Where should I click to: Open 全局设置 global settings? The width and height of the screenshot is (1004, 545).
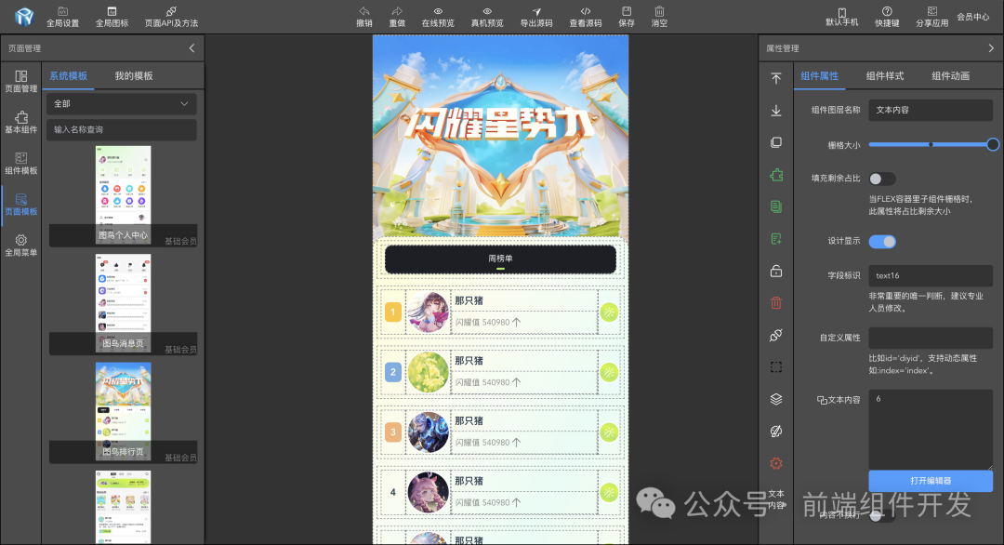coord(63,17)
